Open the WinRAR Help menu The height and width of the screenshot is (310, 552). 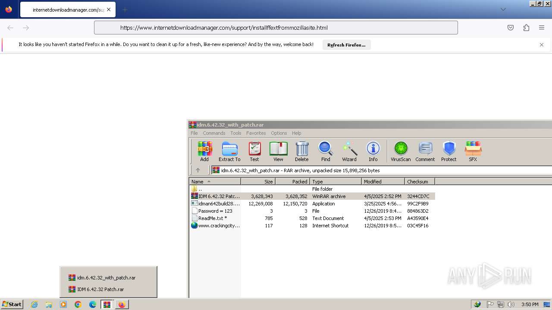[296, 133]
